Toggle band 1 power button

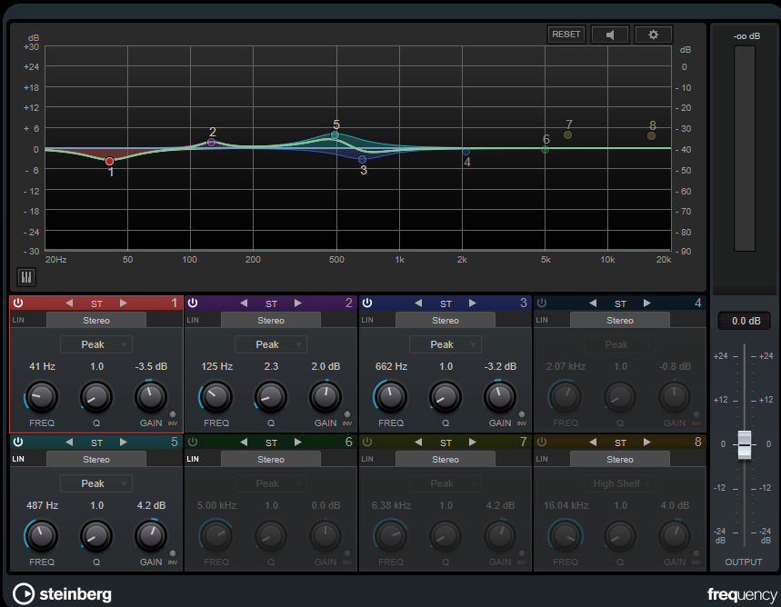click(18, 303)
